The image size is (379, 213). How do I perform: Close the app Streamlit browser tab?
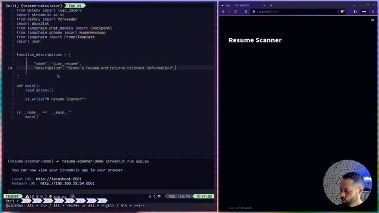click(264, 5)
